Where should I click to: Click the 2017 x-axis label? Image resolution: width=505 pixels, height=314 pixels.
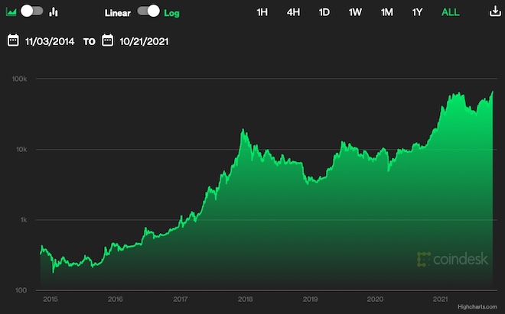tap(181, 299)
